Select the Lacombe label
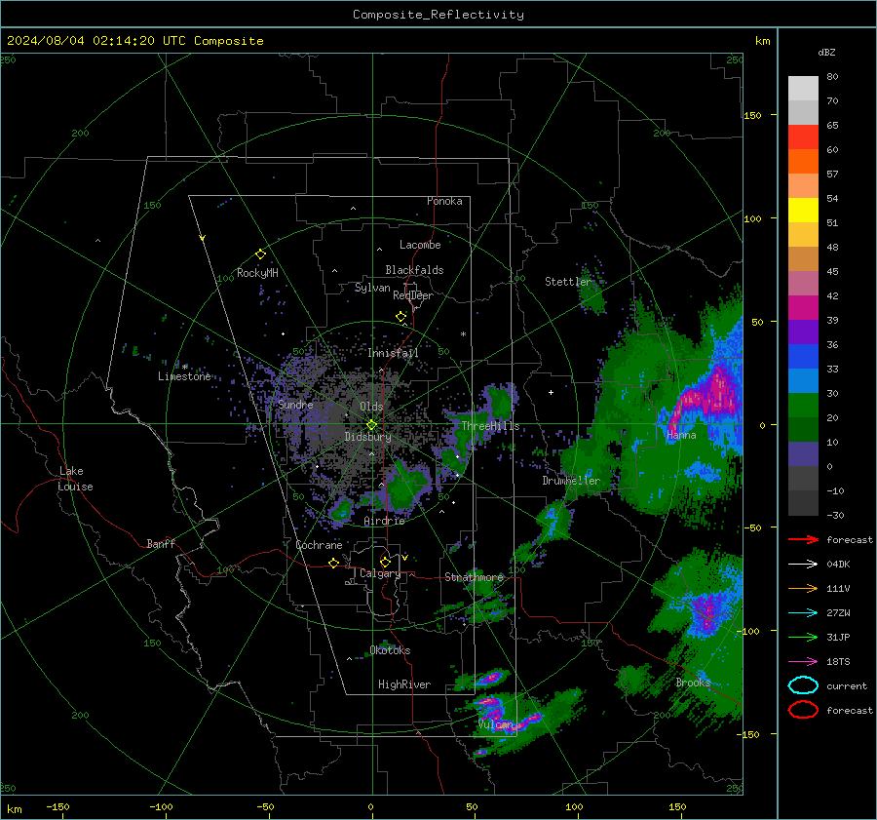The width and height of the screenshot is (877, 820). coord(420,245)
